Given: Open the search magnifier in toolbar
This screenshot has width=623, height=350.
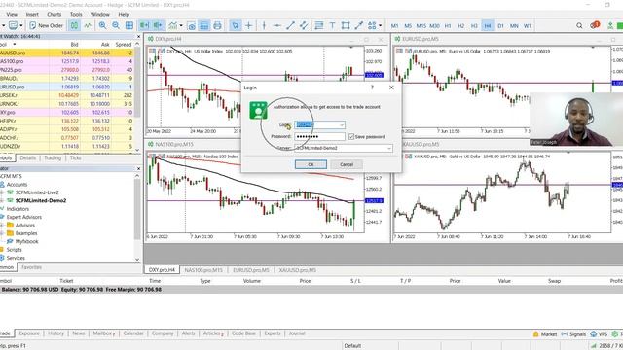Looking at the screenshot, I should [x=579, y=25].
